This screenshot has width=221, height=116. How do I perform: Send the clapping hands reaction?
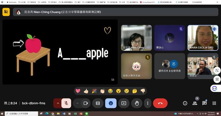click(x=102, y=91)
